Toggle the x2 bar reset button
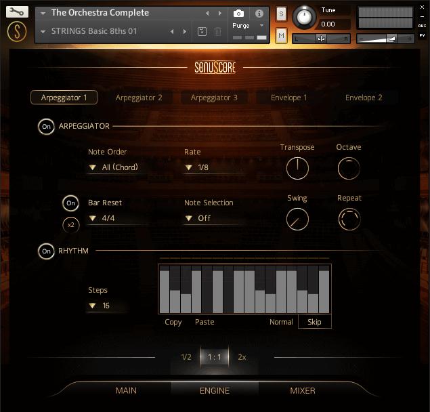430x412 pixels. [x=70, y=225]
